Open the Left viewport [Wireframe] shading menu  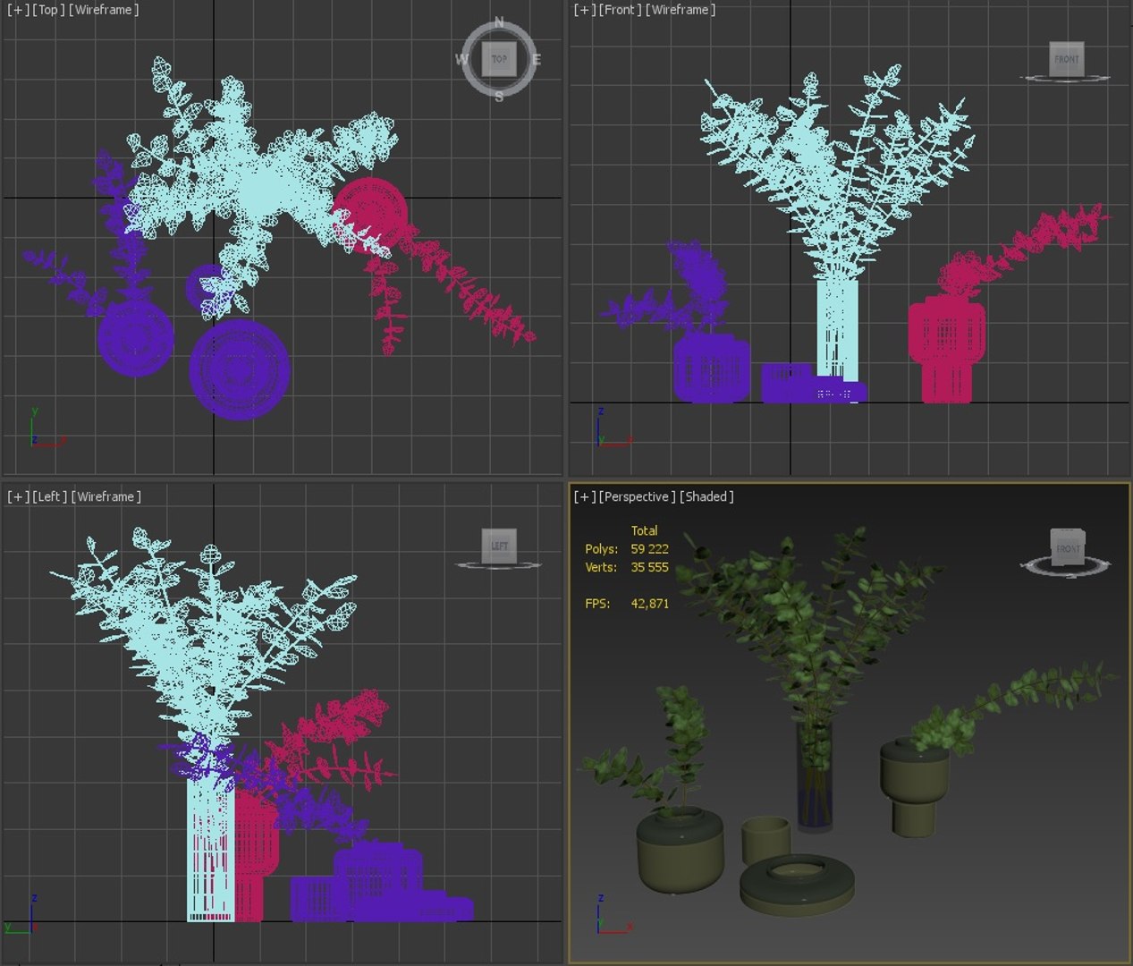click(106, 496)
